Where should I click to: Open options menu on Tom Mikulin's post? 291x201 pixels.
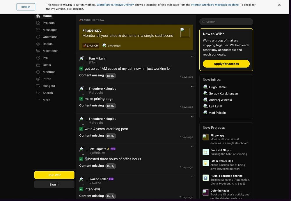[x=192, y=56]
